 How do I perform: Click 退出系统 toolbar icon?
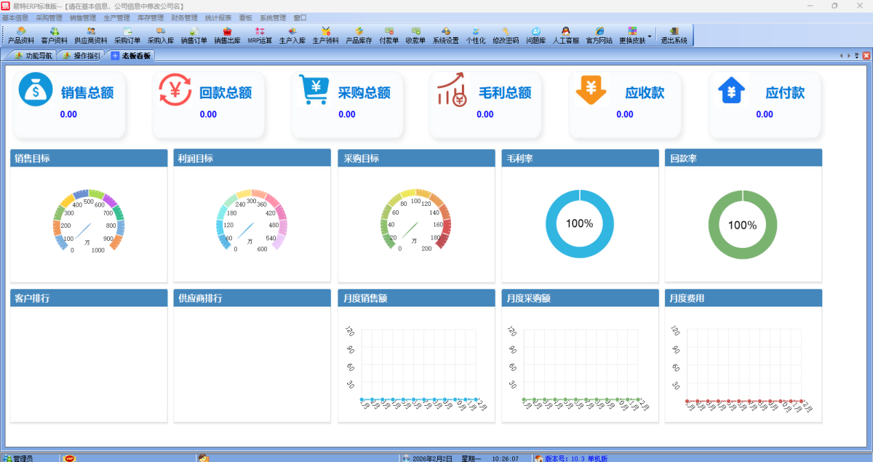(674, 35)
